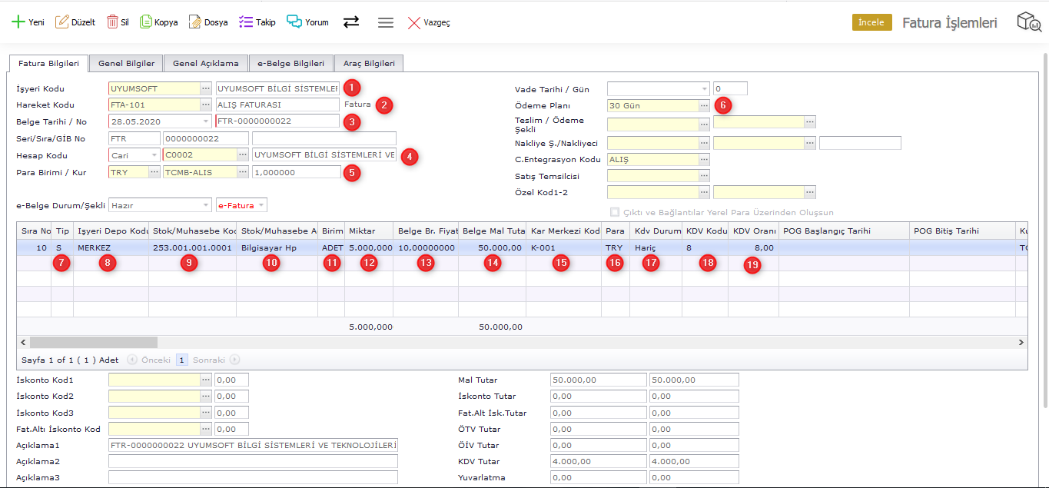
Task: Click the Sil trash can icon
Action: coord(112,22)
